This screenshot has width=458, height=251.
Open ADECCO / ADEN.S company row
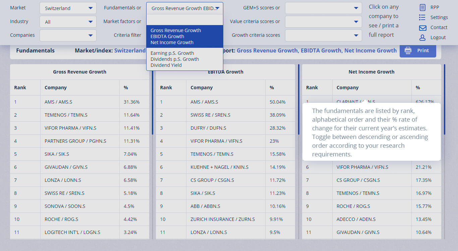point(356,219)
